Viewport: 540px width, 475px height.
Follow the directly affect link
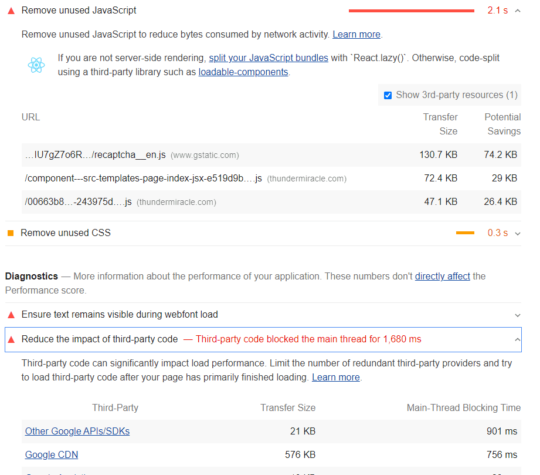pyautogui.click(x=443, y=276)
